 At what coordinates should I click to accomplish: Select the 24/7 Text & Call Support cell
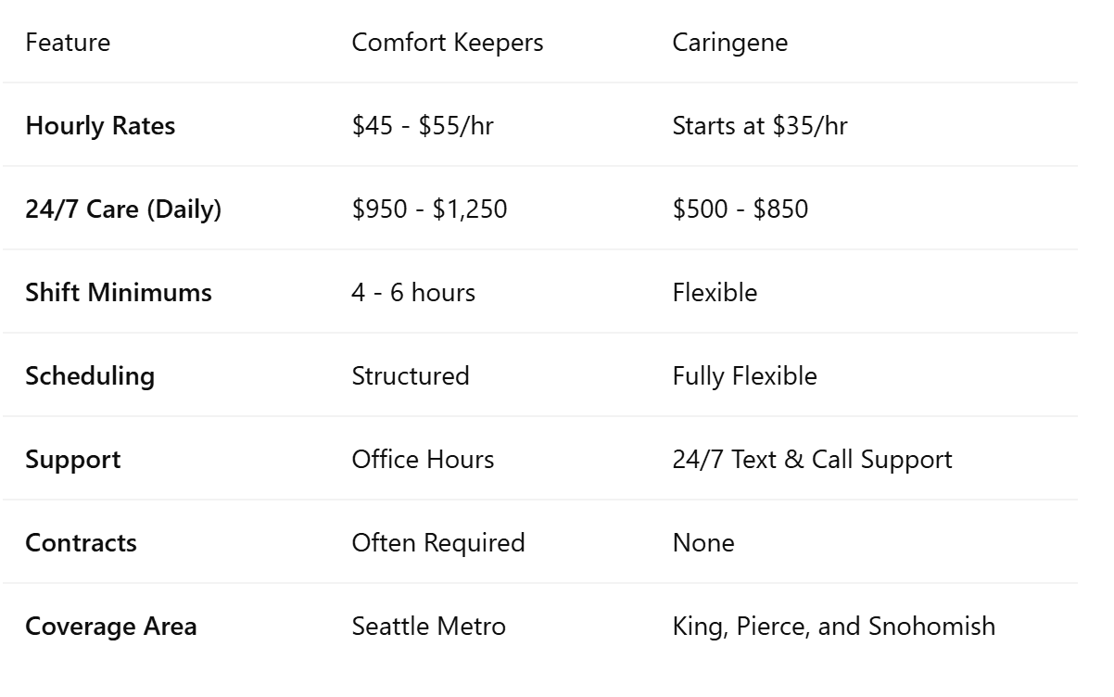tap(813, 460)
